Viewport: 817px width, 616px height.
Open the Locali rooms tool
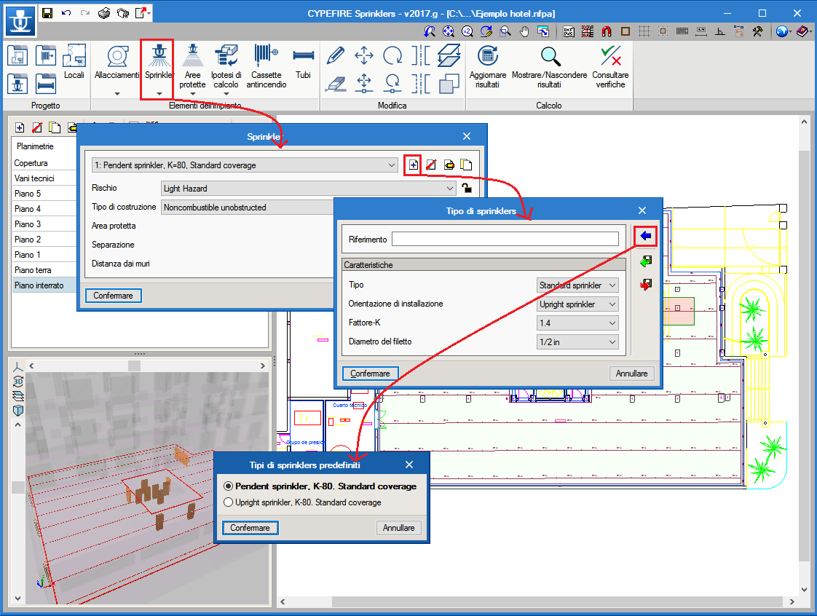(74, 61)
